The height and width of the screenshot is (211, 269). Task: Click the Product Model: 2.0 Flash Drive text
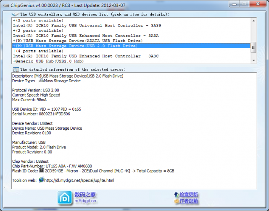click(39, 147)
